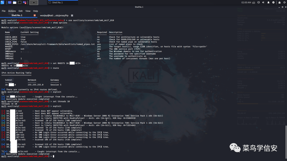Open the Kali applications menu
The width and height of the screenshot is (287, 161).
click(x=2, y=2)
